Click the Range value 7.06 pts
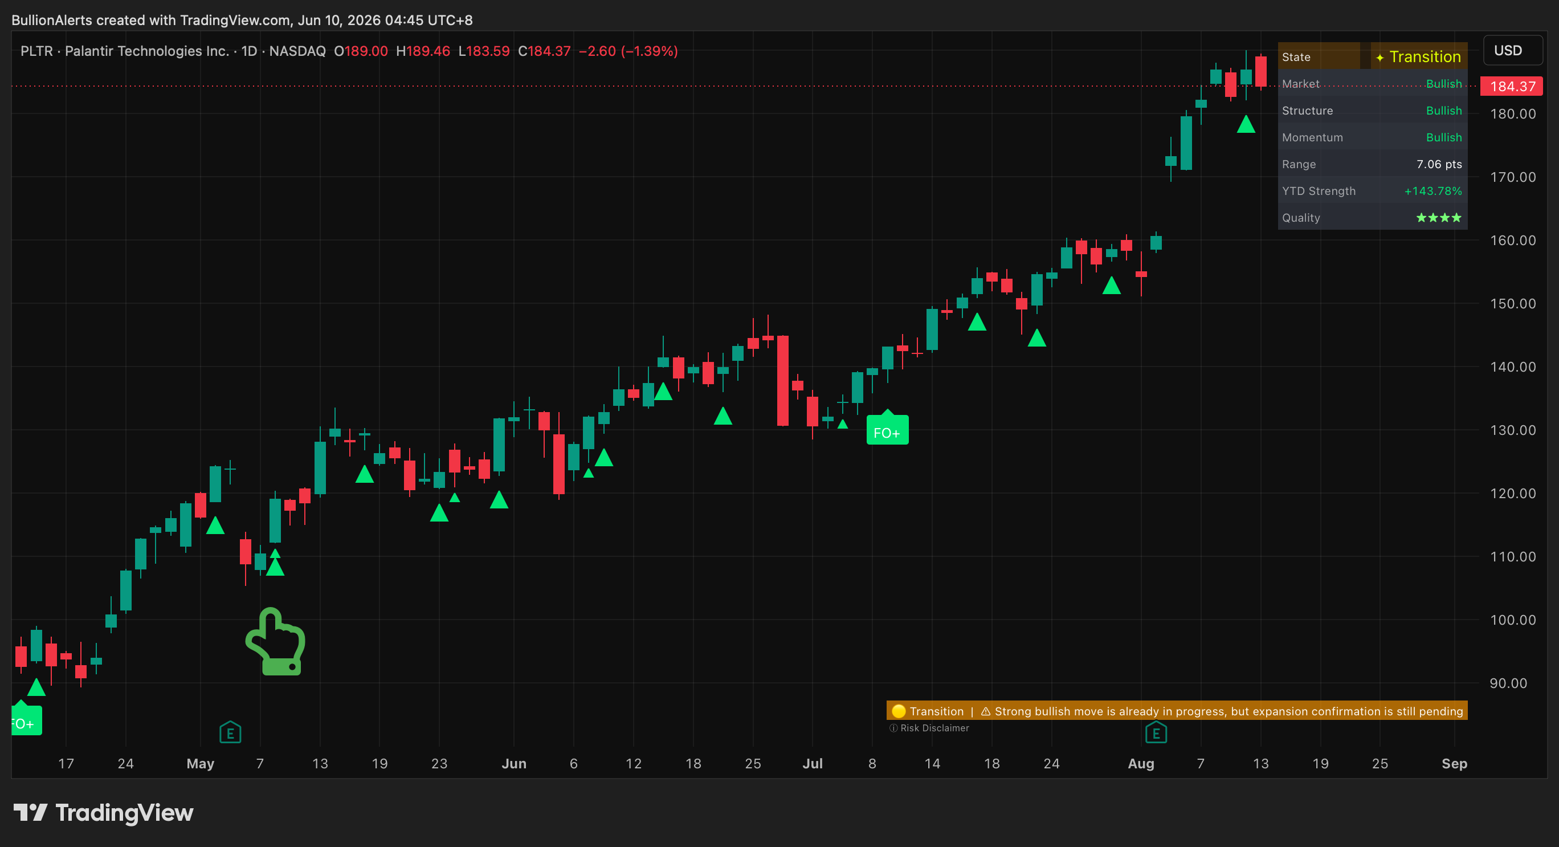 coord(1439,164)
